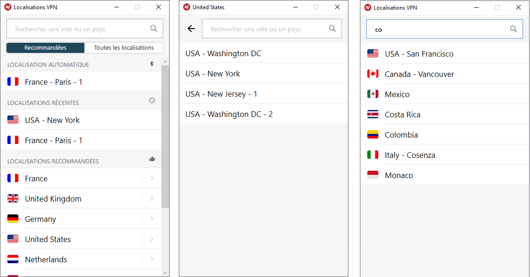
Task: Expand the Germany chevron
Action: pyautogui.click(x=152, y=219)
